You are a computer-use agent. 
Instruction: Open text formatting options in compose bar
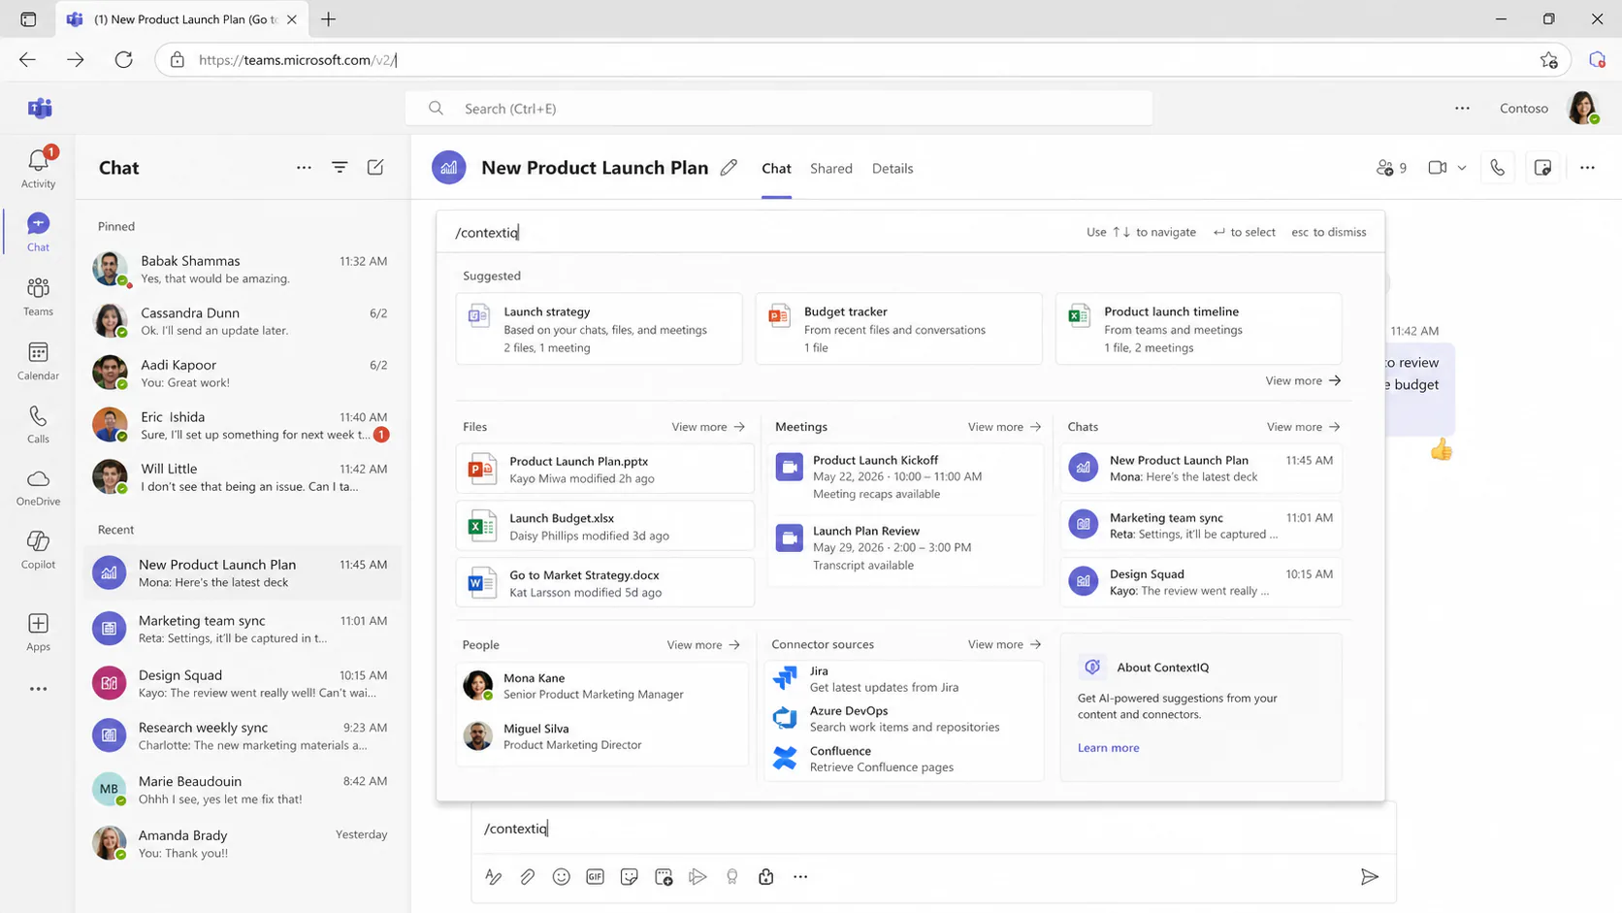point(493,877)
